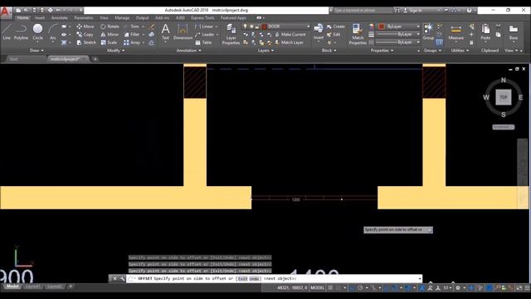Click the Stretch tool
The image size is (531, 299).
tap(86, 42)
